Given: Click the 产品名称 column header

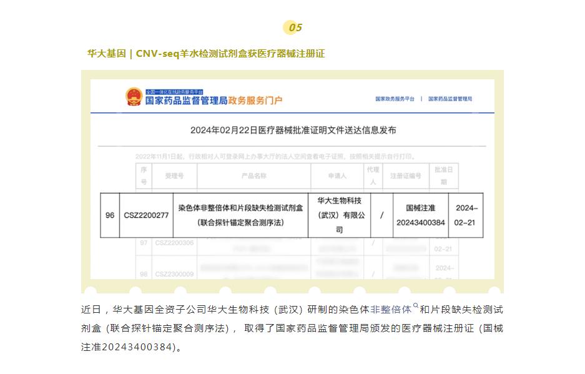Looking at the screenshot, I should 253,176.
